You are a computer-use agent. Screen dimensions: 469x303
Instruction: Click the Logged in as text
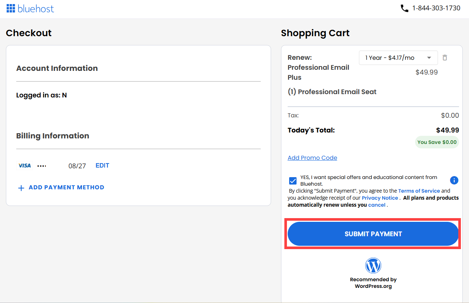41,95
